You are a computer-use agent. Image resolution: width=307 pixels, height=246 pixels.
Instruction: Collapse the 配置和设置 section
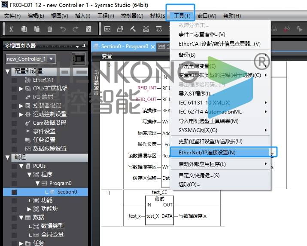7,71
